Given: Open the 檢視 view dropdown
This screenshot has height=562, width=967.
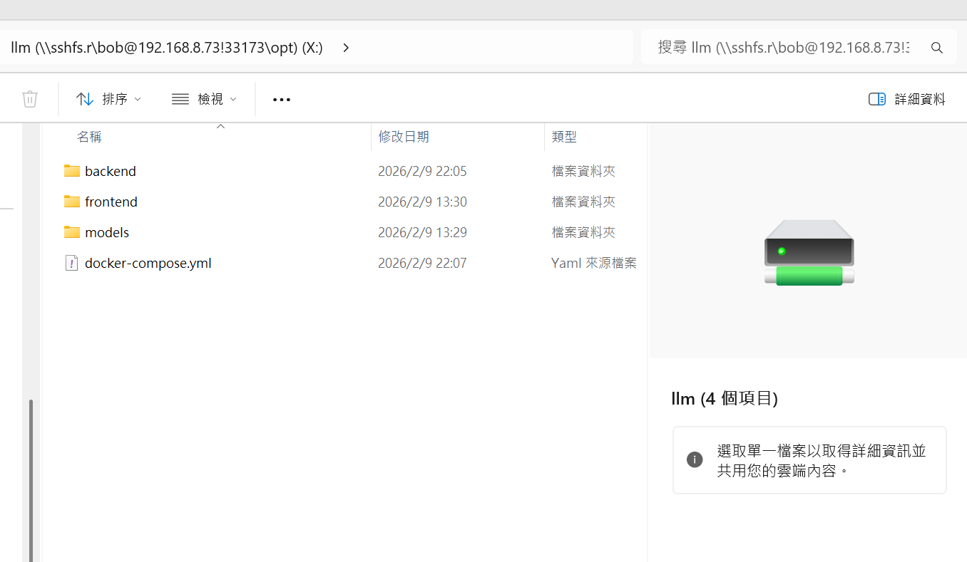Looking at the screenshot, I should [204, 99].
